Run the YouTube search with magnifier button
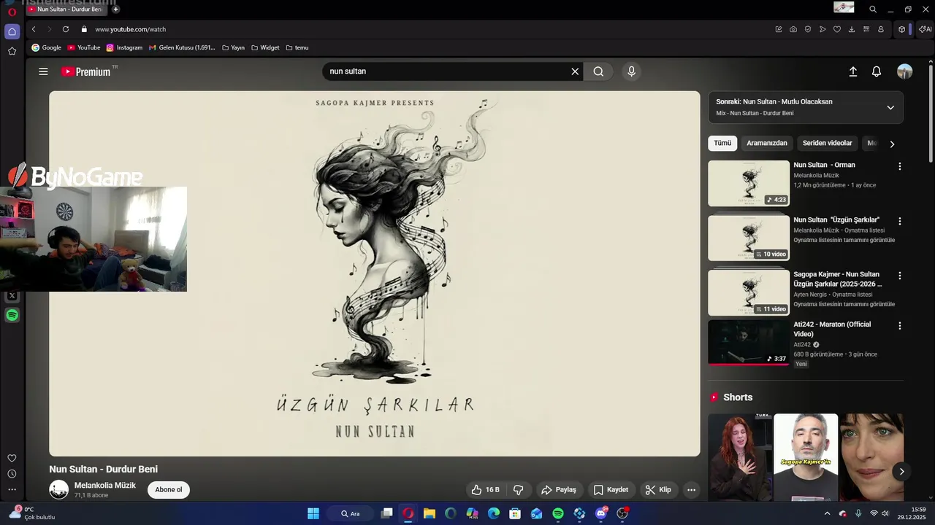 [x=598, y=71]
